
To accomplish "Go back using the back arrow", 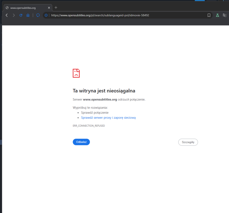I will [7, 15].
